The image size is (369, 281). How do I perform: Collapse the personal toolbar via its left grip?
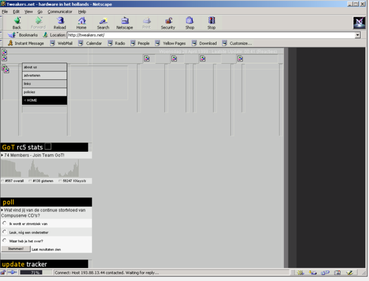click(1, 43)
